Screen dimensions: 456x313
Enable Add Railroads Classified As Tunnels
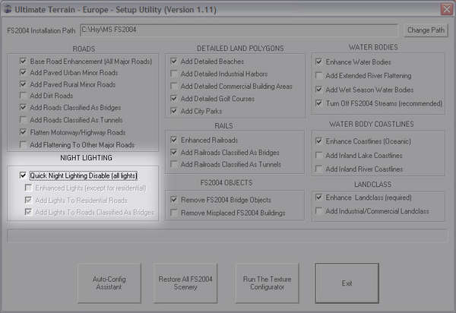[x=174, y=165]
